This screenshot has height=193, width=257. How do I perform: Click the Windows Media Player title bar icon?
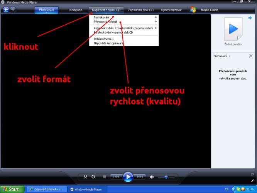point(3,2)
